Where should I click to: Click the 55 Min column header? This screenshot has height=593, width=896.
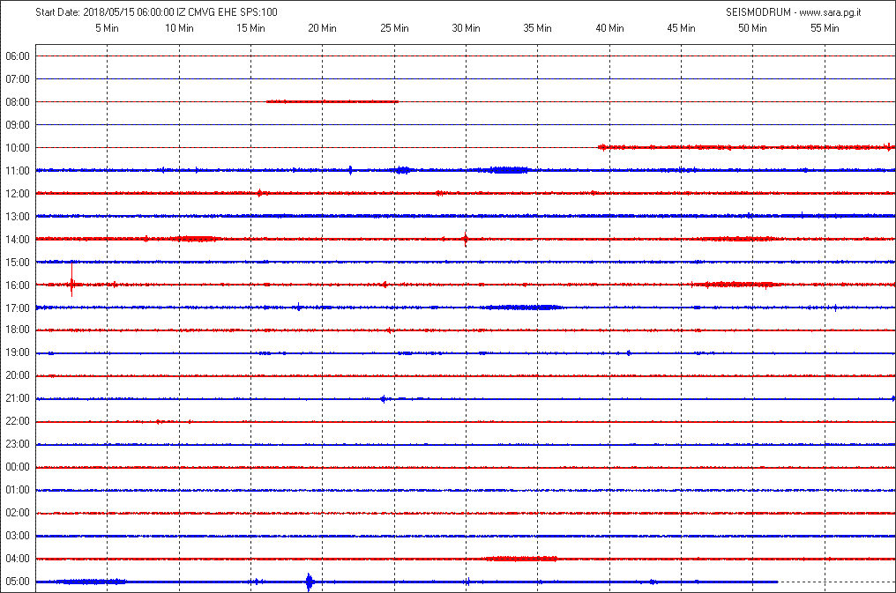[825, 28]
